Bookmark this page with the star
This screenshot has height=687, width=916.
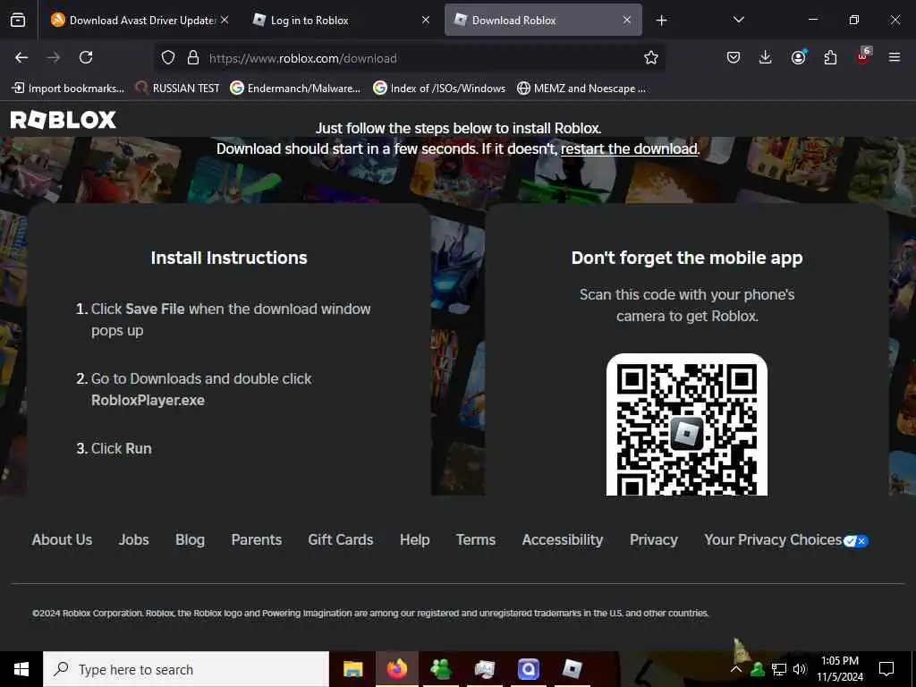click(651, 57)
